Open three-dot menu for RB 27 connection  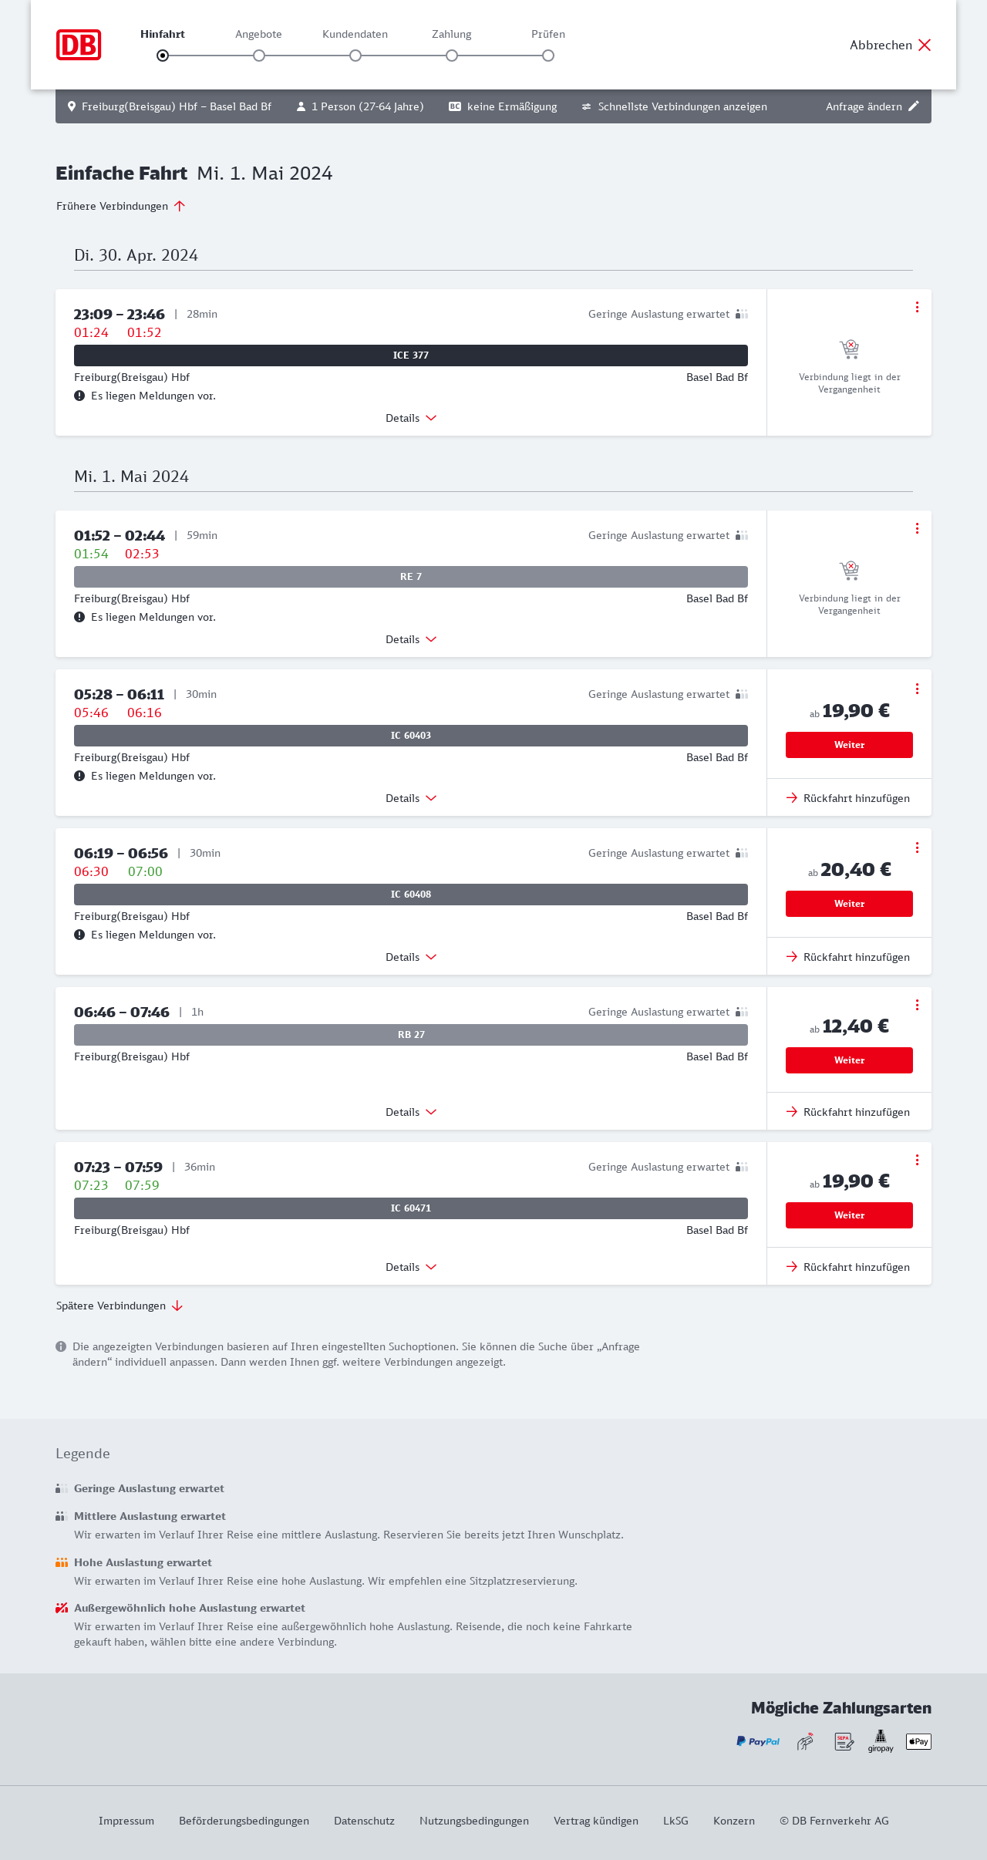[917, 1005]
